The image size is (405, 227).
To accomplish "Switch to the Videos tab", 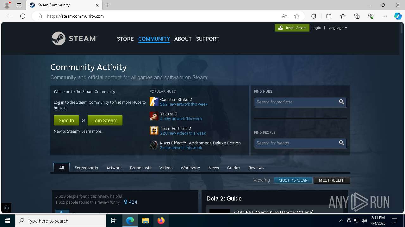I will point(166,168).
